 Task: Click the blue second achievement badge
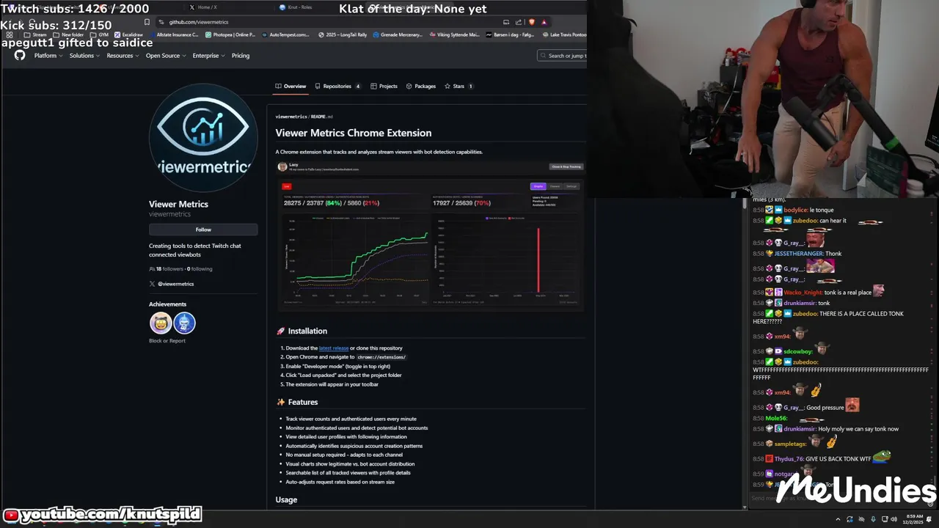pyautogui.click(x=184, y=323)
